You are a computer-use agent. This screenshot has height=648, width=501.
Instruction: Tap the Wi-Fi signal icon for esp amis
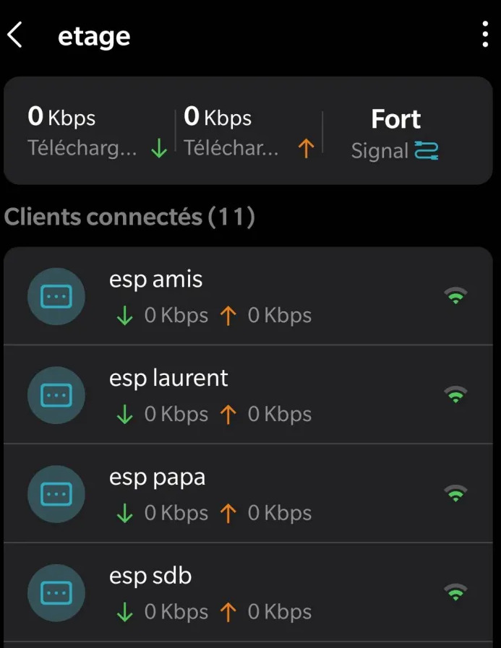[455, 295]
